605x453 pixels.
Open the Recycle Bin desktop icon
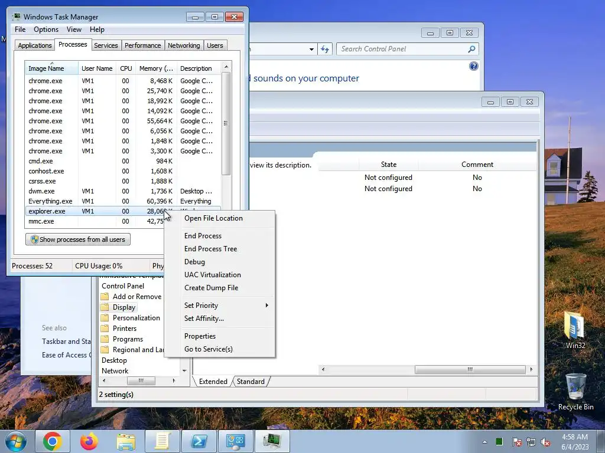(575, 392)
